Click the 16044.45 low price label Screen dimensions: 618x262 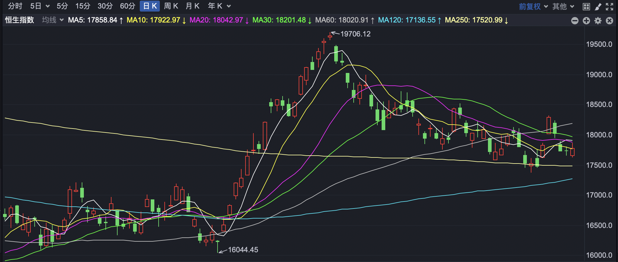pyautogui.click(x=243, y=250)
